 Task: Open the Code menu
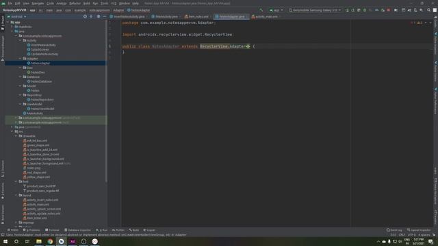[x=50, y=3]
